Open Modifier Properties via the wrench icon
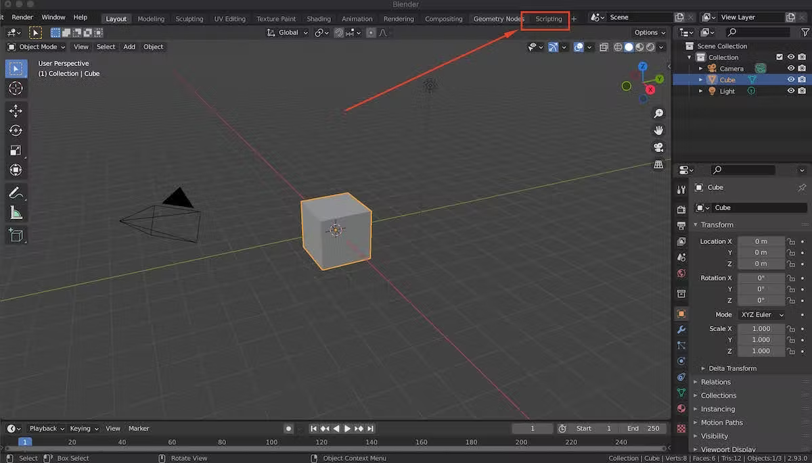 point(681,330)
